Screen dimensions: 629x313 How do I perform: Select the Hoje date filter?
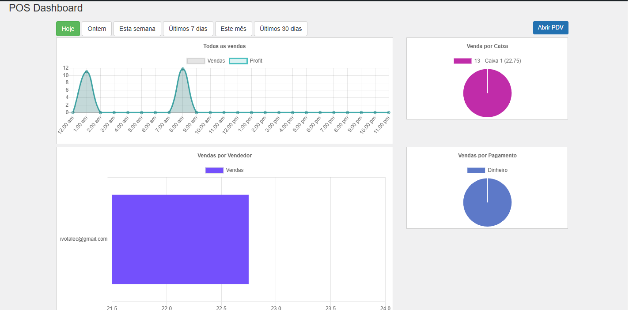68,29
